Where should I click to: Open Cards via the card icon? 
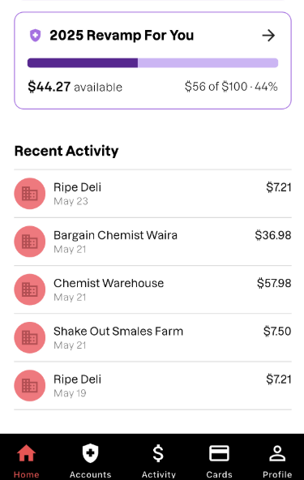point(219,453)
